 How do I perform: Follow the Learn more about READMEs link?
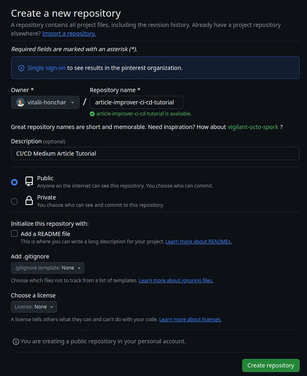tap(198, 241)
